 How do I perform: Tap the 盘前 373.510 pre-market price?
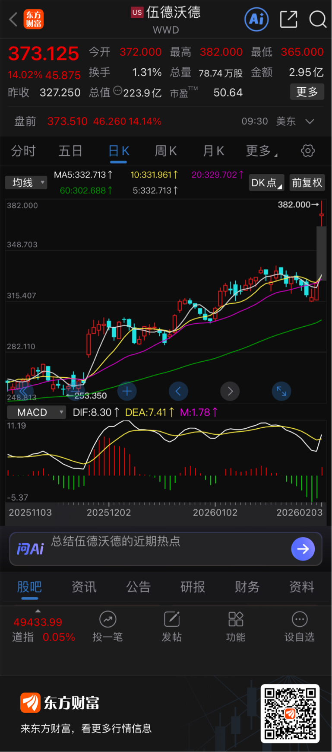point(67,121)
